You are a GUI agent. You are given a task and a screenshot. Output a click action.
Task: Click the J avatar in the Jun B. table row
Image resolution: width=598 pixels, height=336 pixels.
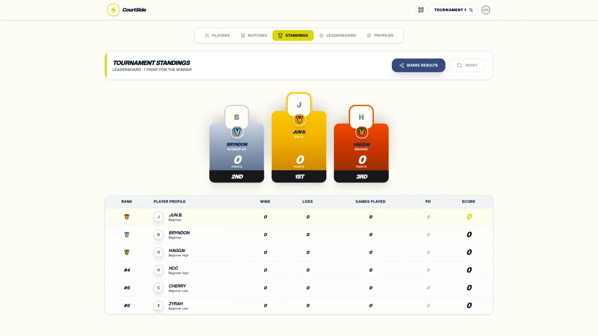pos(158,217)
